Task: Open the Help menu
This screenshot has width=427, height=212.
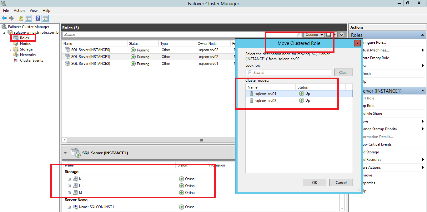Action: pyautogui.click(x=46, y=11)
